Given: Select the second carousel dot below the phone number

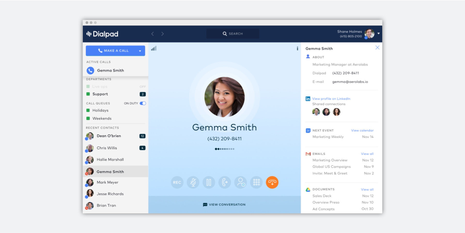Looking at the screenshot, I should pos(218,149).
